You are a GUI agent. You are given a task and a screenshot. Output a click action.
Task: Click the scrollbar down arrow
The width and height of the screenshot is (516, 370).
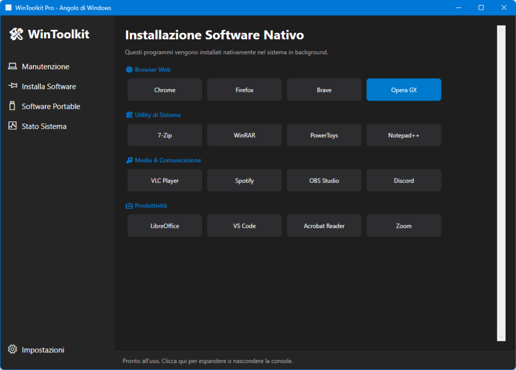501,337
